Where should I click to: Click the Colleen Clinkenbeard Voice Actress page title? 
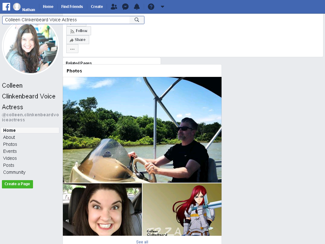29,96
